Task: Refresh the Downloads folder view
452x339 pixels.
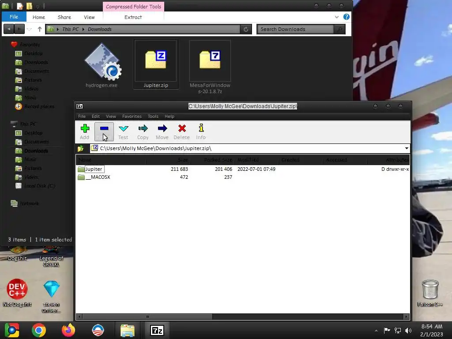Action: pos(246,29)
